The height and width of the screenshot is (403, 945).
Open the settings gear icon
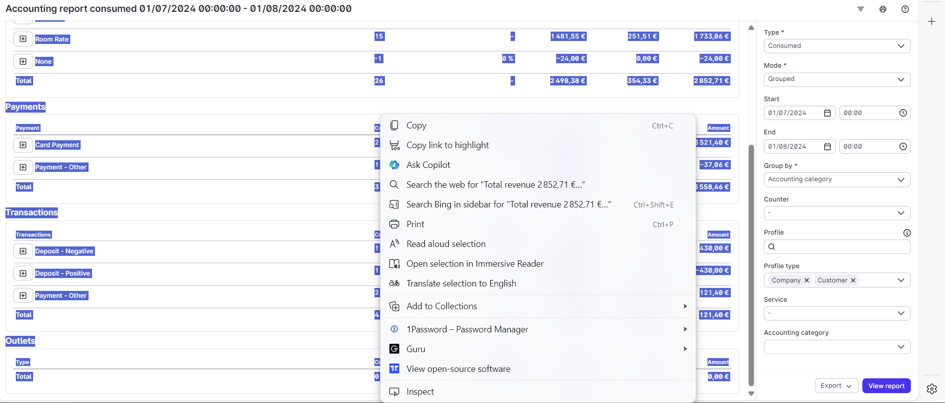pyautogui.click(x=932, y=389)
